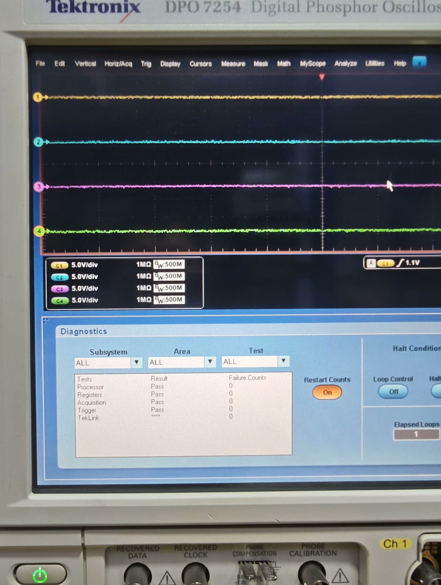This screenshot has height=585, width=441.
Task: Click the C1 channel badge
Action: 59,265
